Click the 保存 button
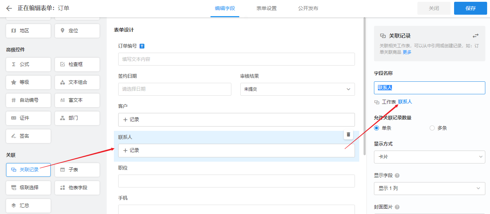 (471, 8)
